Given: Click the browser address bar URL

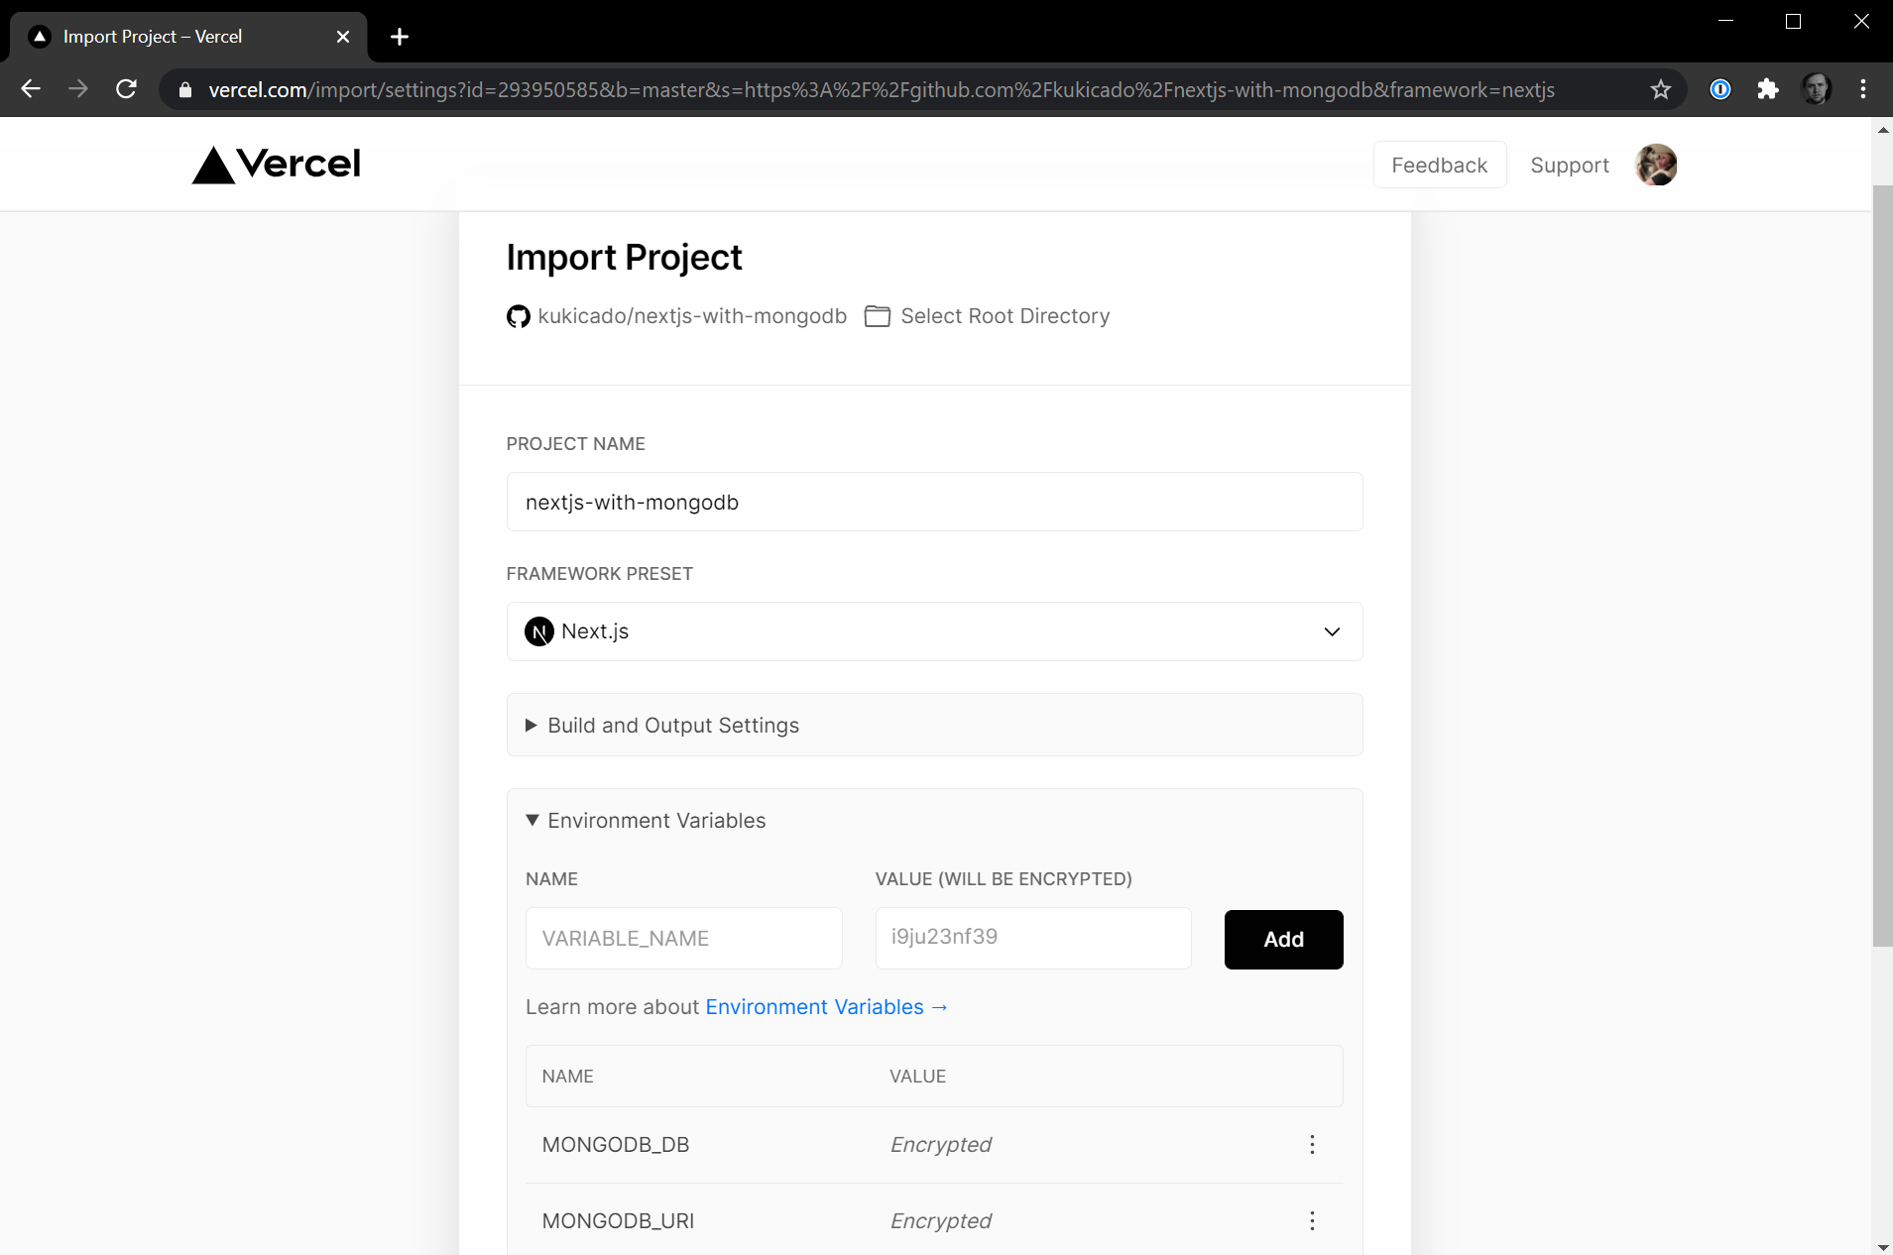Looking at the screenshot, I should [x=881, y=90].
